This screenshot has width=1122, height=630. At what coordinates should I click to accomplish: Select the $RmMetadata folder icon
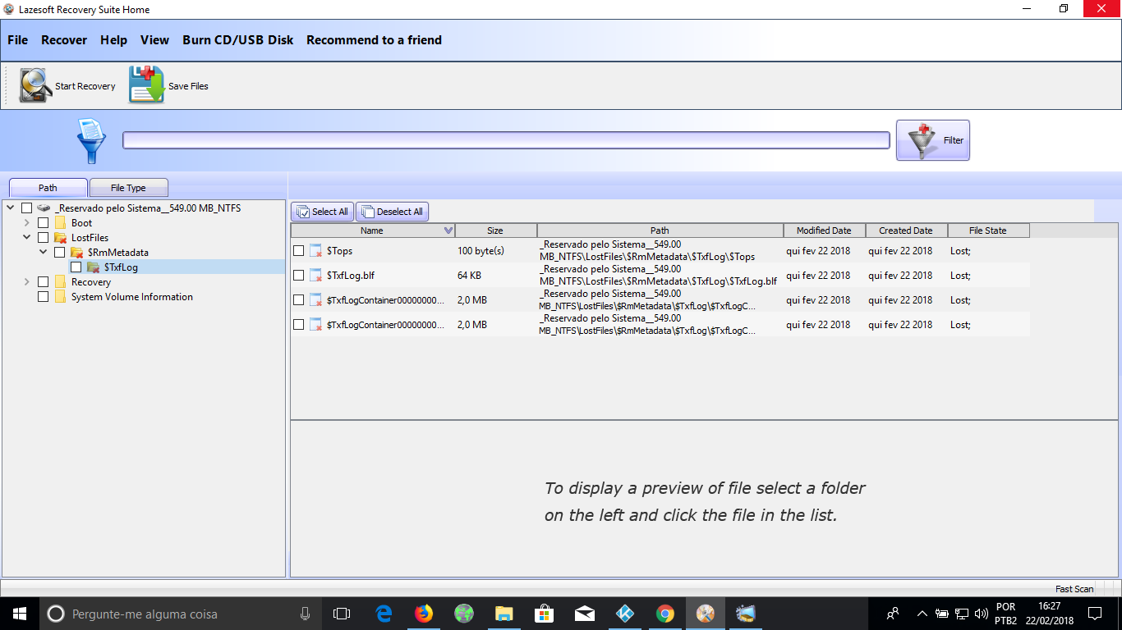76,253
